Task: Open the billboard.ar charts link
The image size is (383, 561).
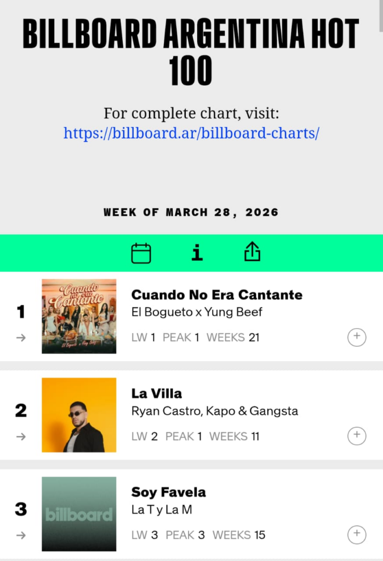Action: point(191,133)
